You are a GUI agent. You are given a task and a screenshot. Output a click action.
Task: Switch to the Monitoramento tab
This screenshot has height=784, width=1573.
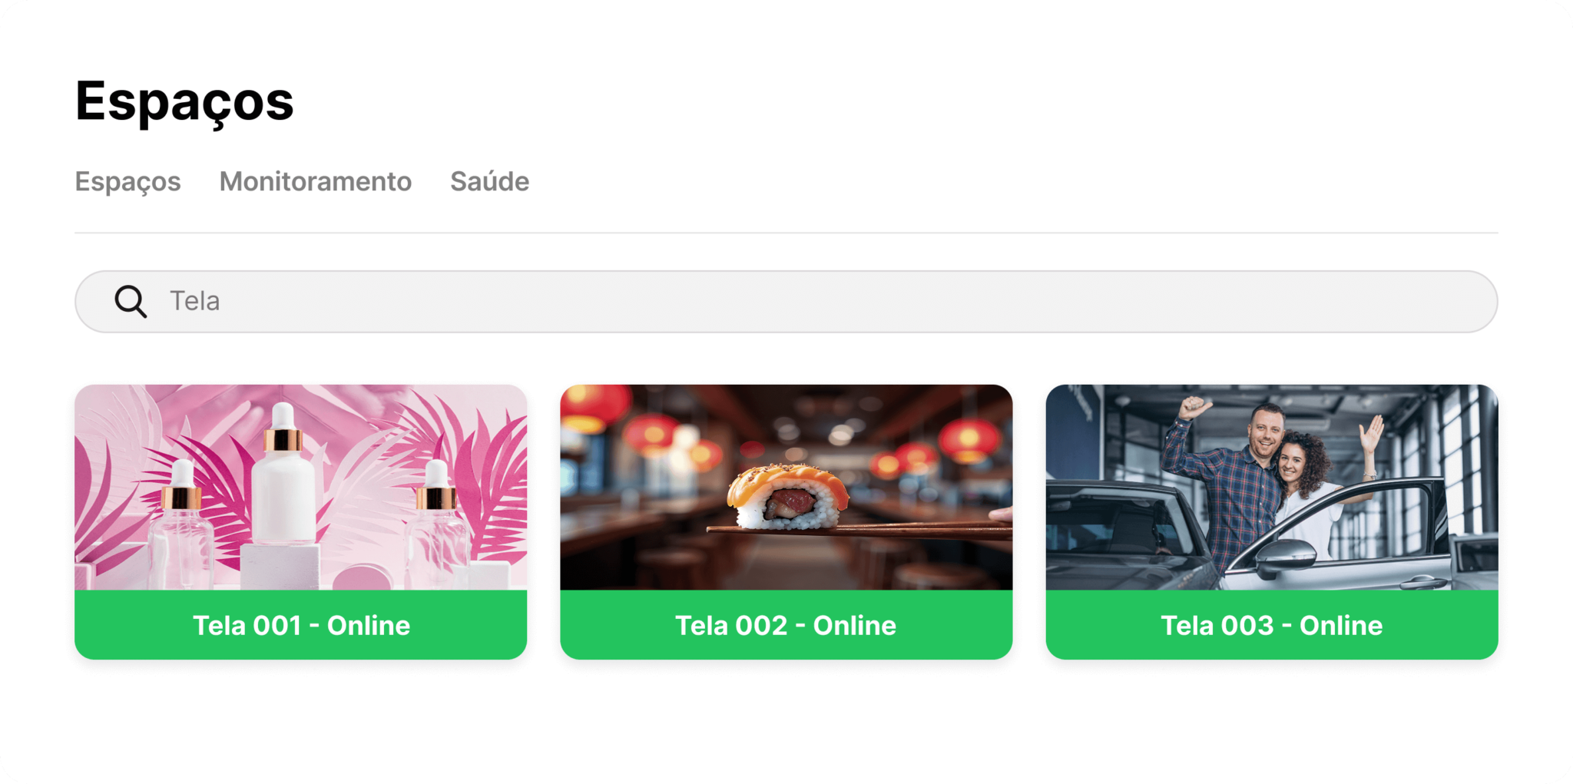(x=315, y=181)
